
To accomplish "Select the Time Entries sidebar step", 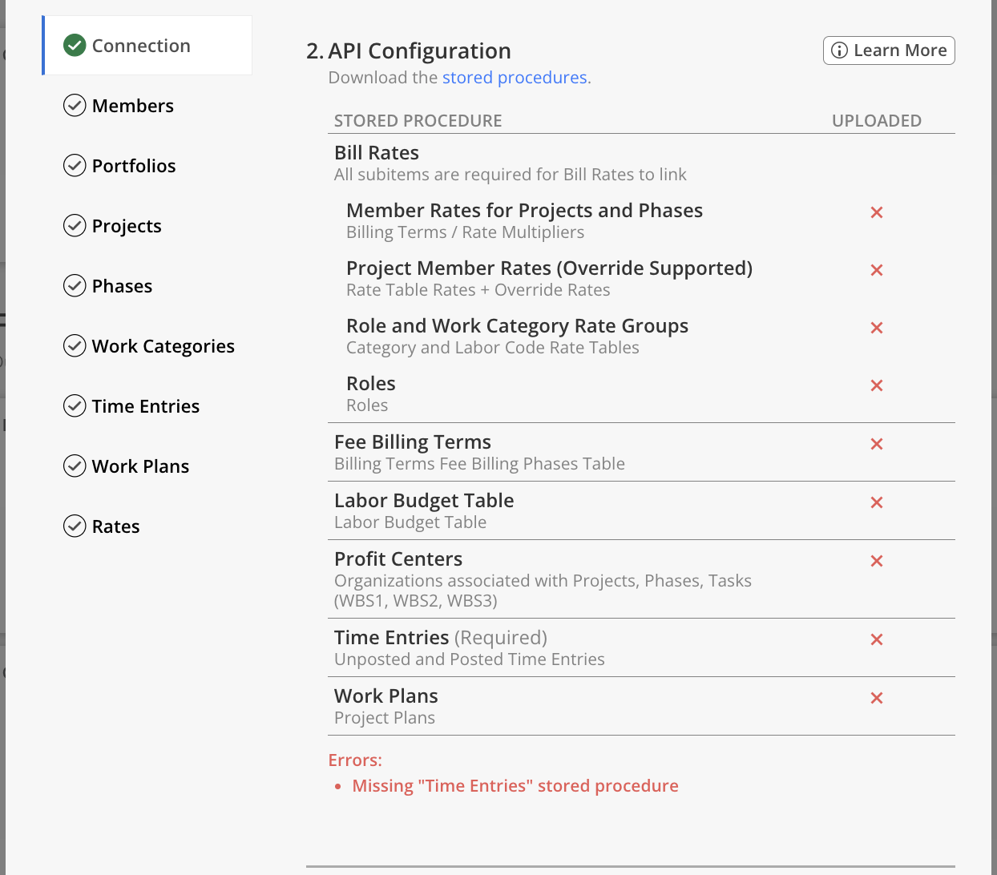I will click(x=145, y=406).
